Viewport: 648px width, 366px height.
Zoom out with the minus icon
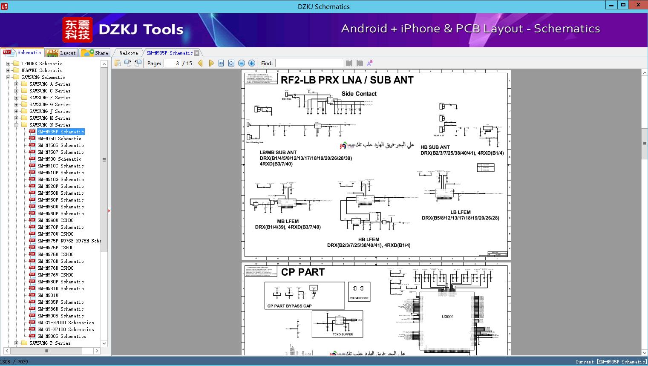point(242,63)
